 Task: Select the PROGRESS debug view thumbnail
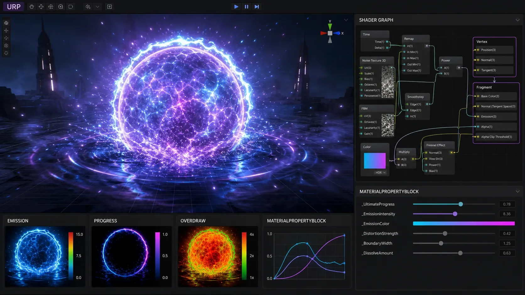click(x=132, y=256)
